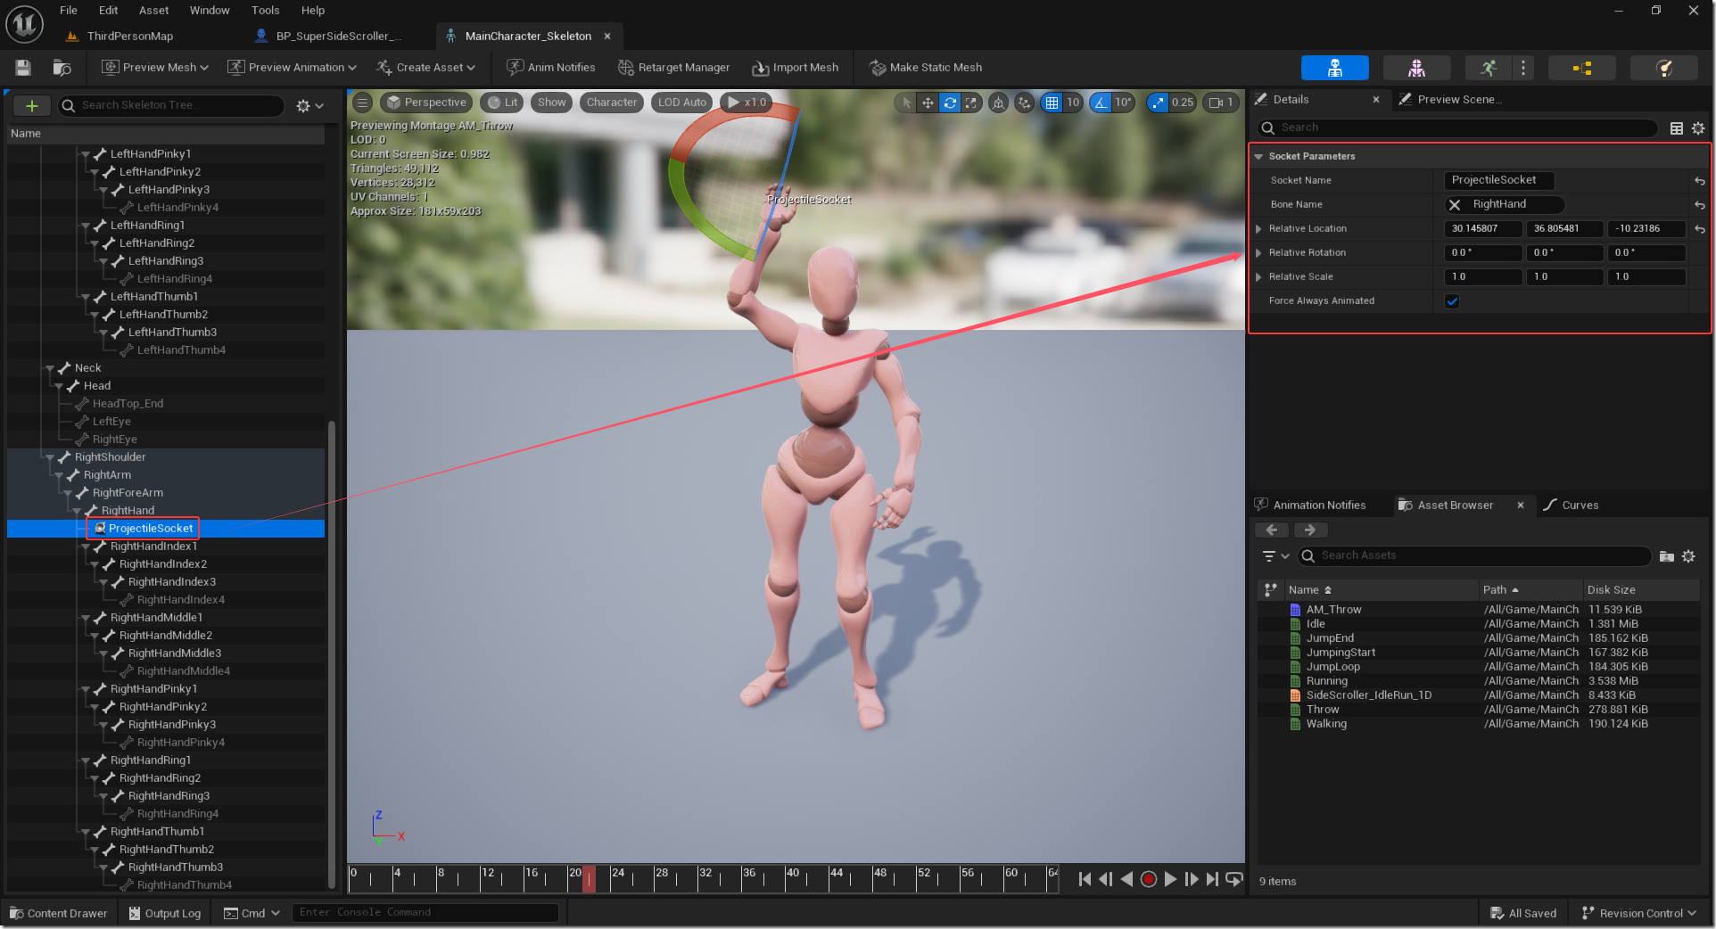The image size is (1716, 929).
Task: Click Import Mesh button
Action: [796, 68]
